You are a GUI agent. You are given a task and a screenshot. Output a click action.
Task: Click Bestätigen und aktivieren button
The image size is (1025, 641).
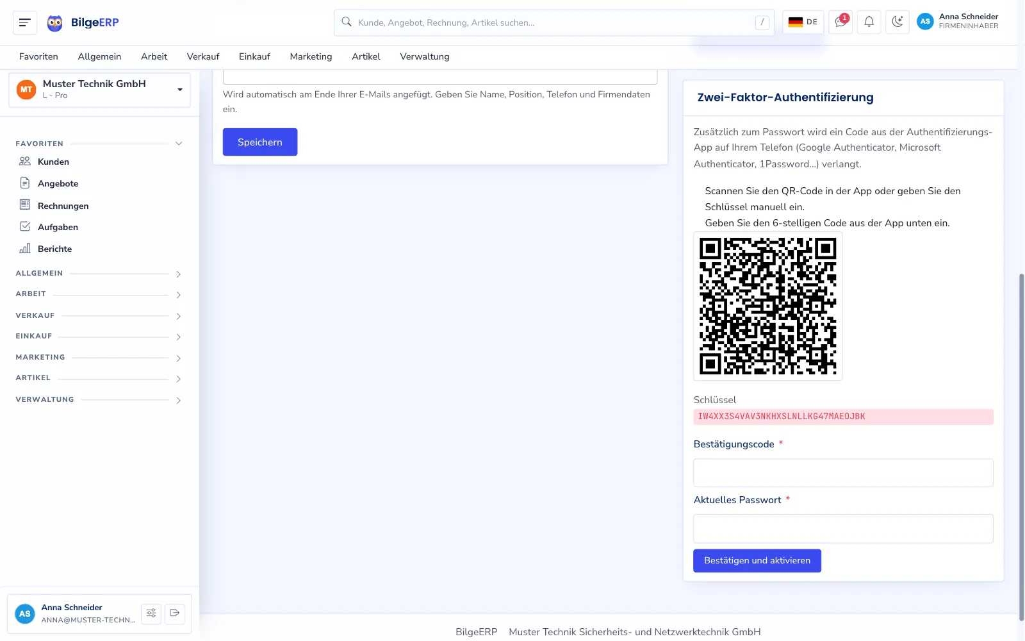click(x=757, y=560)
